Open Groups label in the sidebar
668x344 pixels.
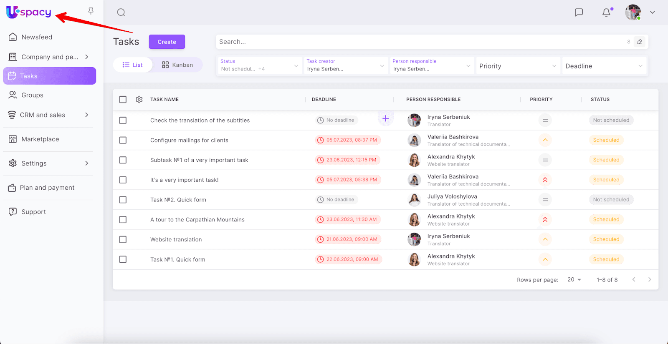click(x=33, y=95)
